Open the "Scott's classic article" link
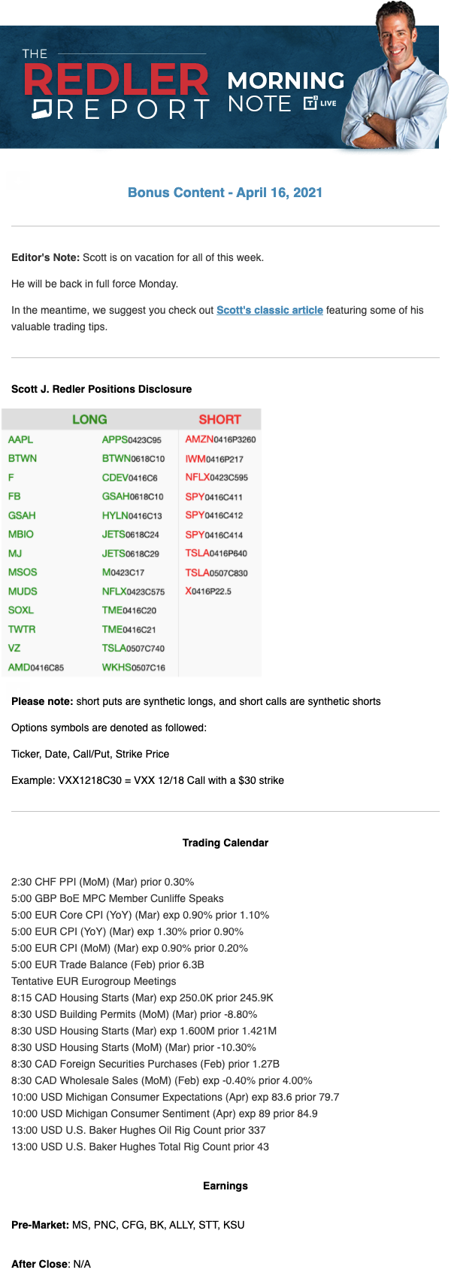 coord(270,310)
